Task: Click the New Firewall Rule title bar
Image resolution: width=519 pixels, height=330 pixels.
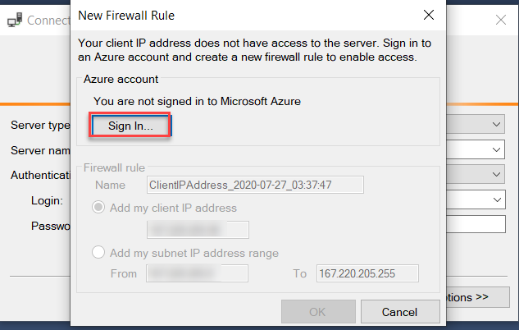Action: click(246, 15)
